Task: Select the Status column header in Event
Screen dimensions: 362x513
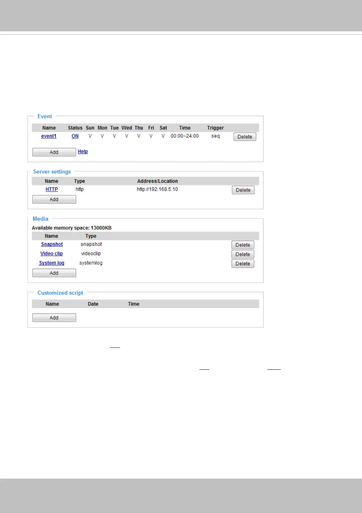Action: pyautogui.click(x=75, y=128)
